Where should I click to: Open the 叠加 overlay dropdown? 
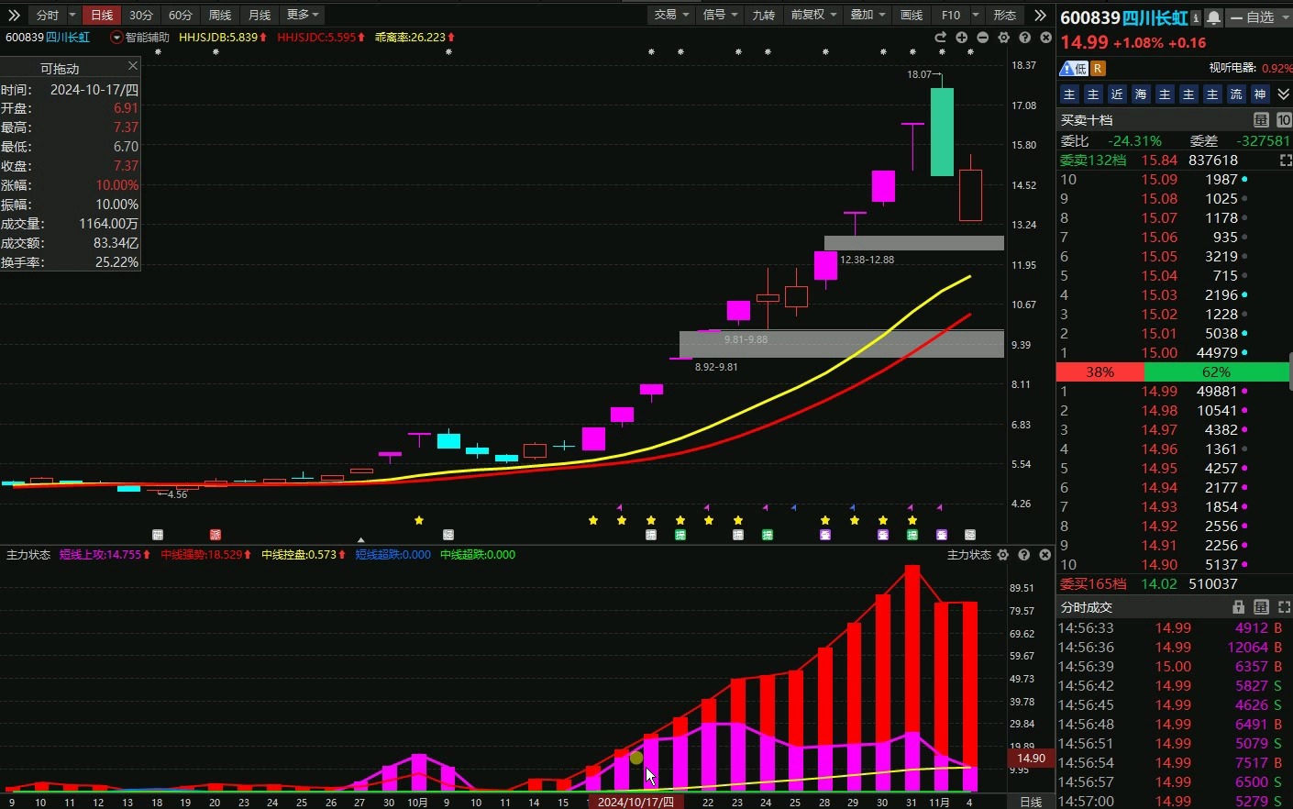[x=868, y=15]
